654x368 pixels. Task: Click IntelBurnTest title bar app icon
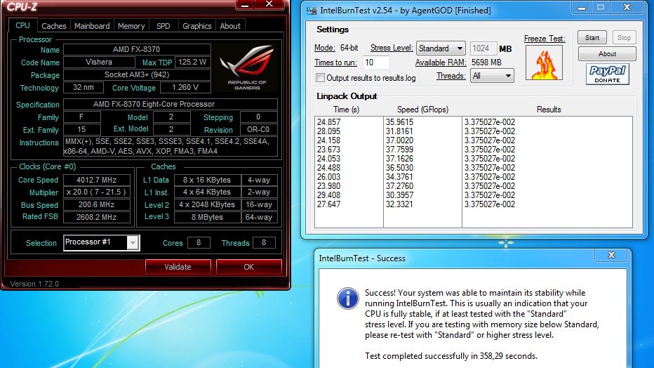coord(311,10)
